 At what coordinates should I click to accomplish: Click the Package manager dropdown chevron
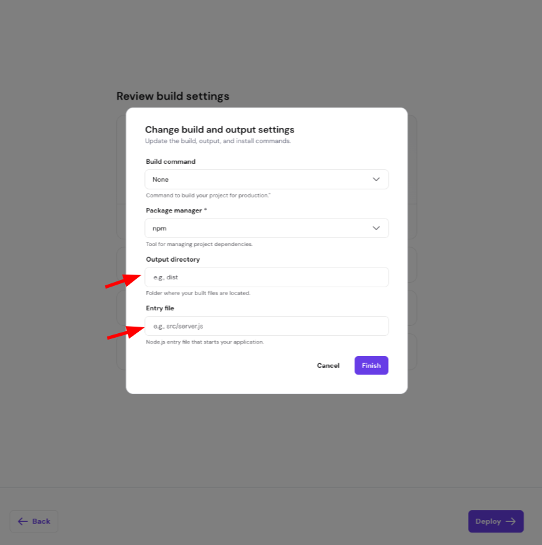(376, 228)
